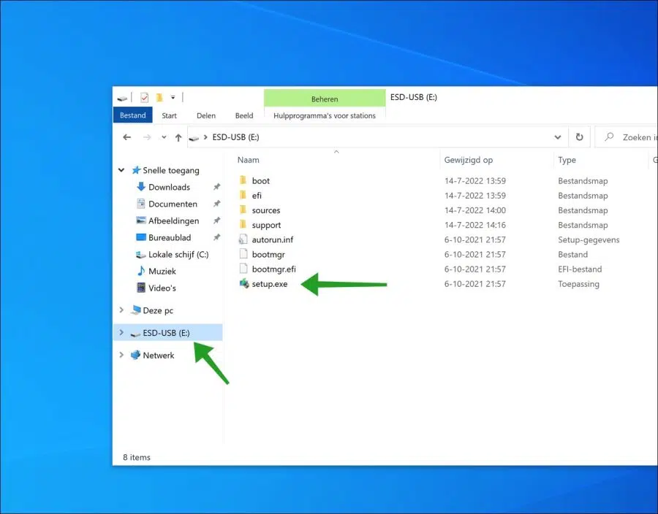The height and width of the screenshot is (514, 658).
Task: Click the pin icon next to Bureaublad
Action: 216,237
